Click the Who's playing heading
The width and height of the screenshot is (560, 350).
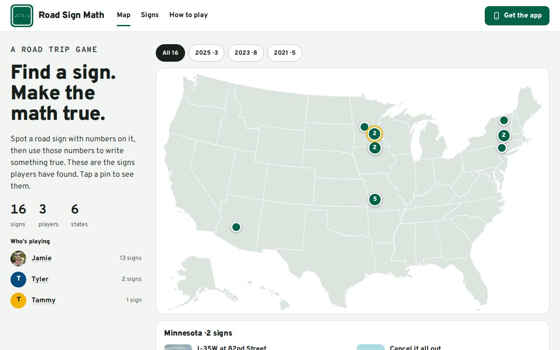click(30, 241)
